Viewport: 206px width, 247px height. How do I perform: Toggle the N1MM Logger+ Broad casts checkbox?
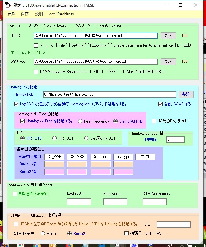[36, 72]
